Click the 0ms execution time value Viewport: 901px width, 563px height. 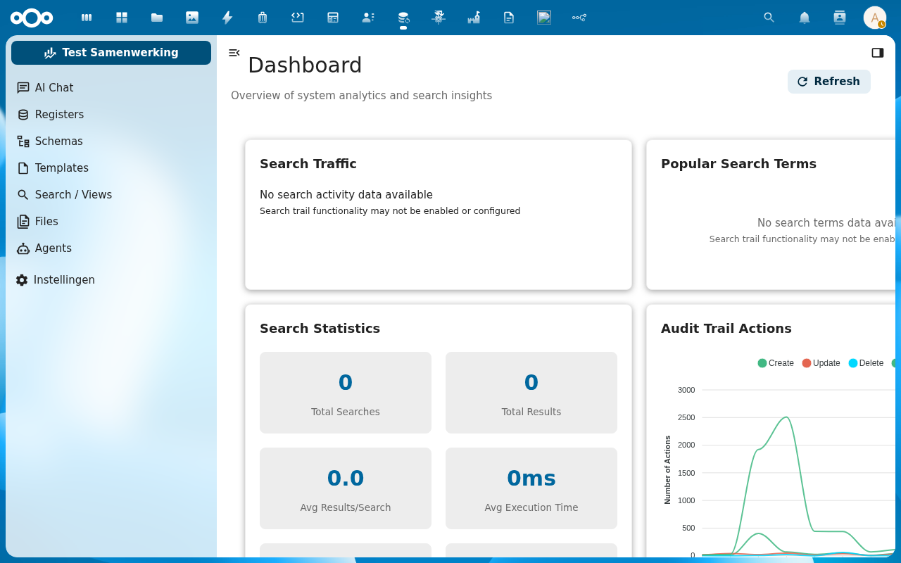pyautogui.click(x=531, y=479)
